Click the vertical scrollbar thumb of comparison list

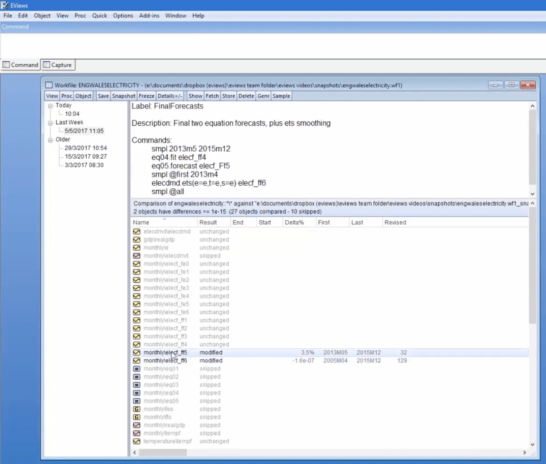pyautogui.click(x=532, y=266)
